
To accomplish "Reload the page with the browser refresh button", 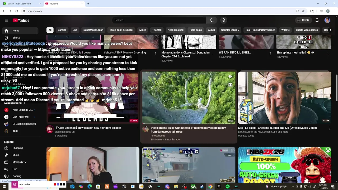I will pos(16,11).
